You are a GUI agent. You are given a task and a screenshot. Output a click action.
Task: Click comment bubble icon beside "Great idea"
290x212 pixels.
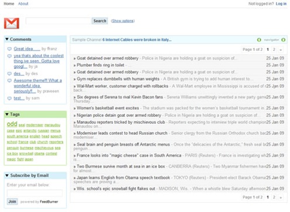click(x=9, y=49)
